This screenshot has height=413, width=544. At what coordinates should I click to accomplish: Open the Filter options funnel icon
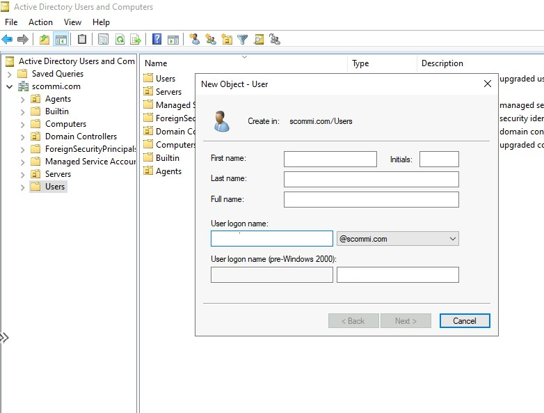click(x=242, y=39)
